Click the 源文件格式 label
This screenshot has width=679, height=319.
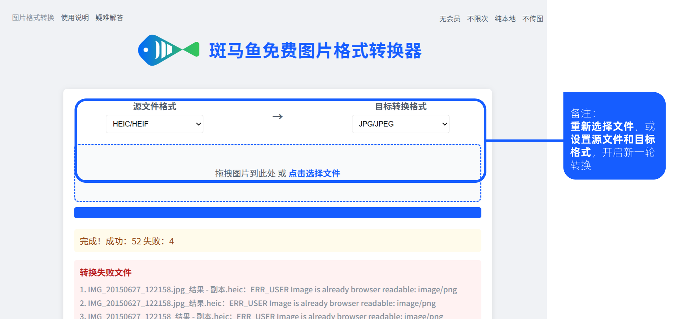click(x=154, y=107)
